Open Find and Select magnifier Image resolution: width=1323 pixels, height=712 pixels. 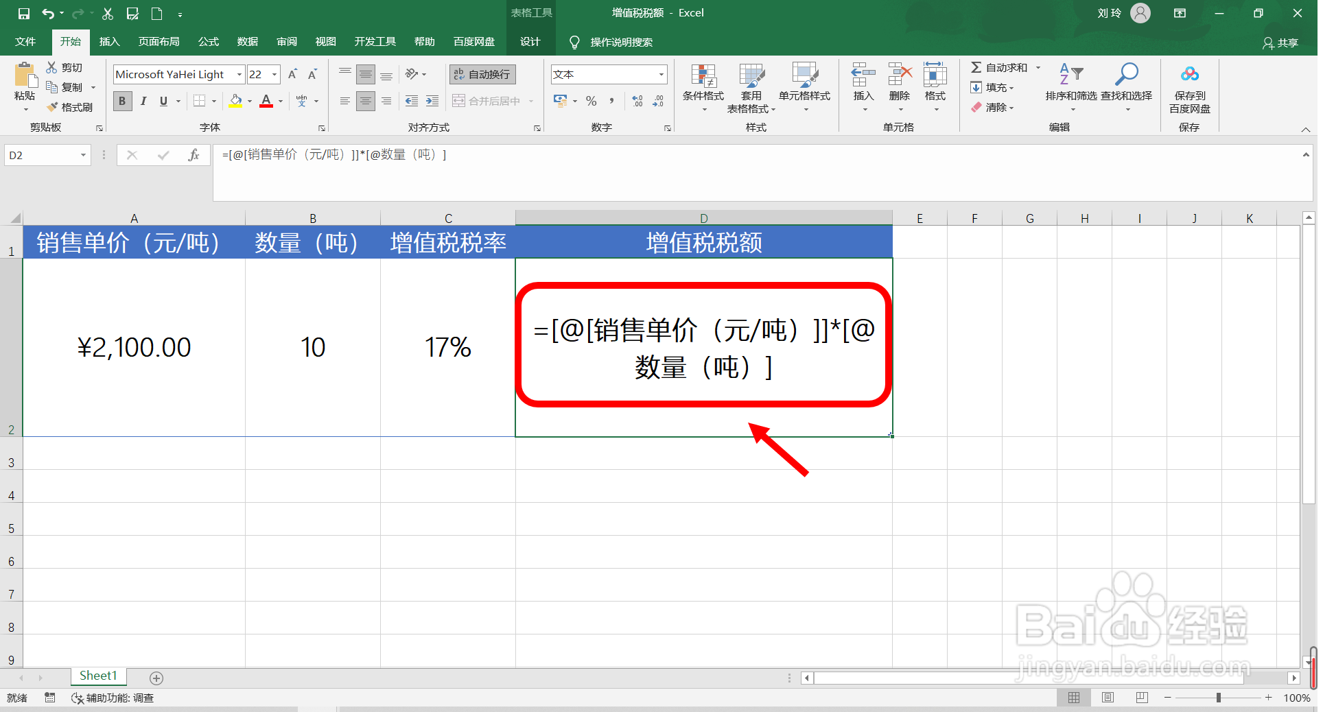coord(1127,88)
